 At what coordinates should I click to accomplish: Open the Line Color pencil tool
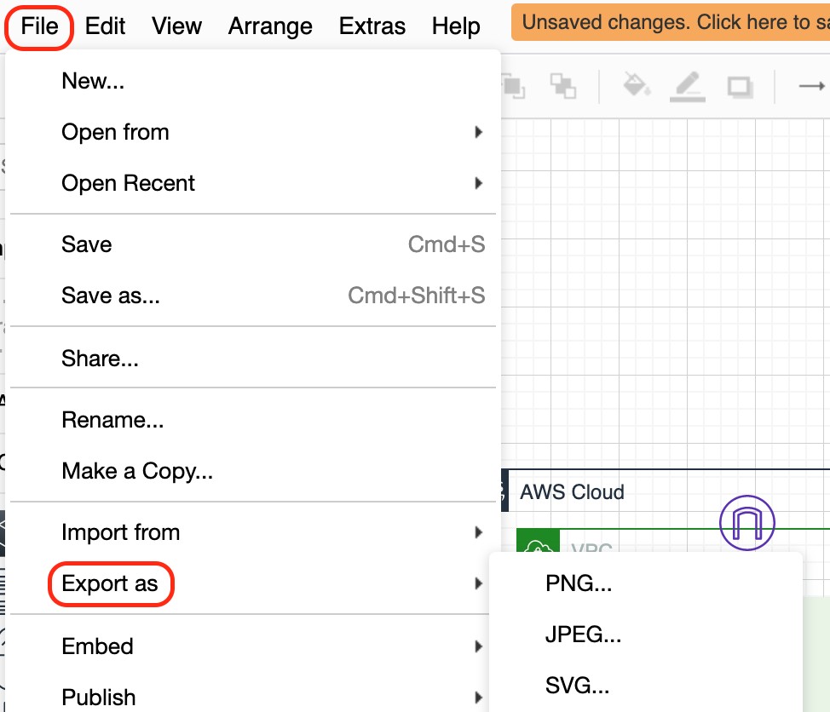pos(687,86)
